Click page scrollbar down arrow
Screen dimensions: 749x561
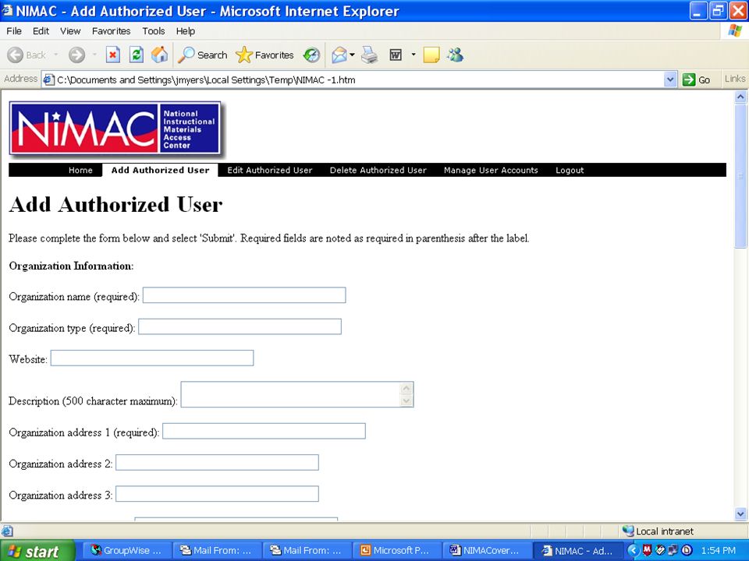click(740, 513)
